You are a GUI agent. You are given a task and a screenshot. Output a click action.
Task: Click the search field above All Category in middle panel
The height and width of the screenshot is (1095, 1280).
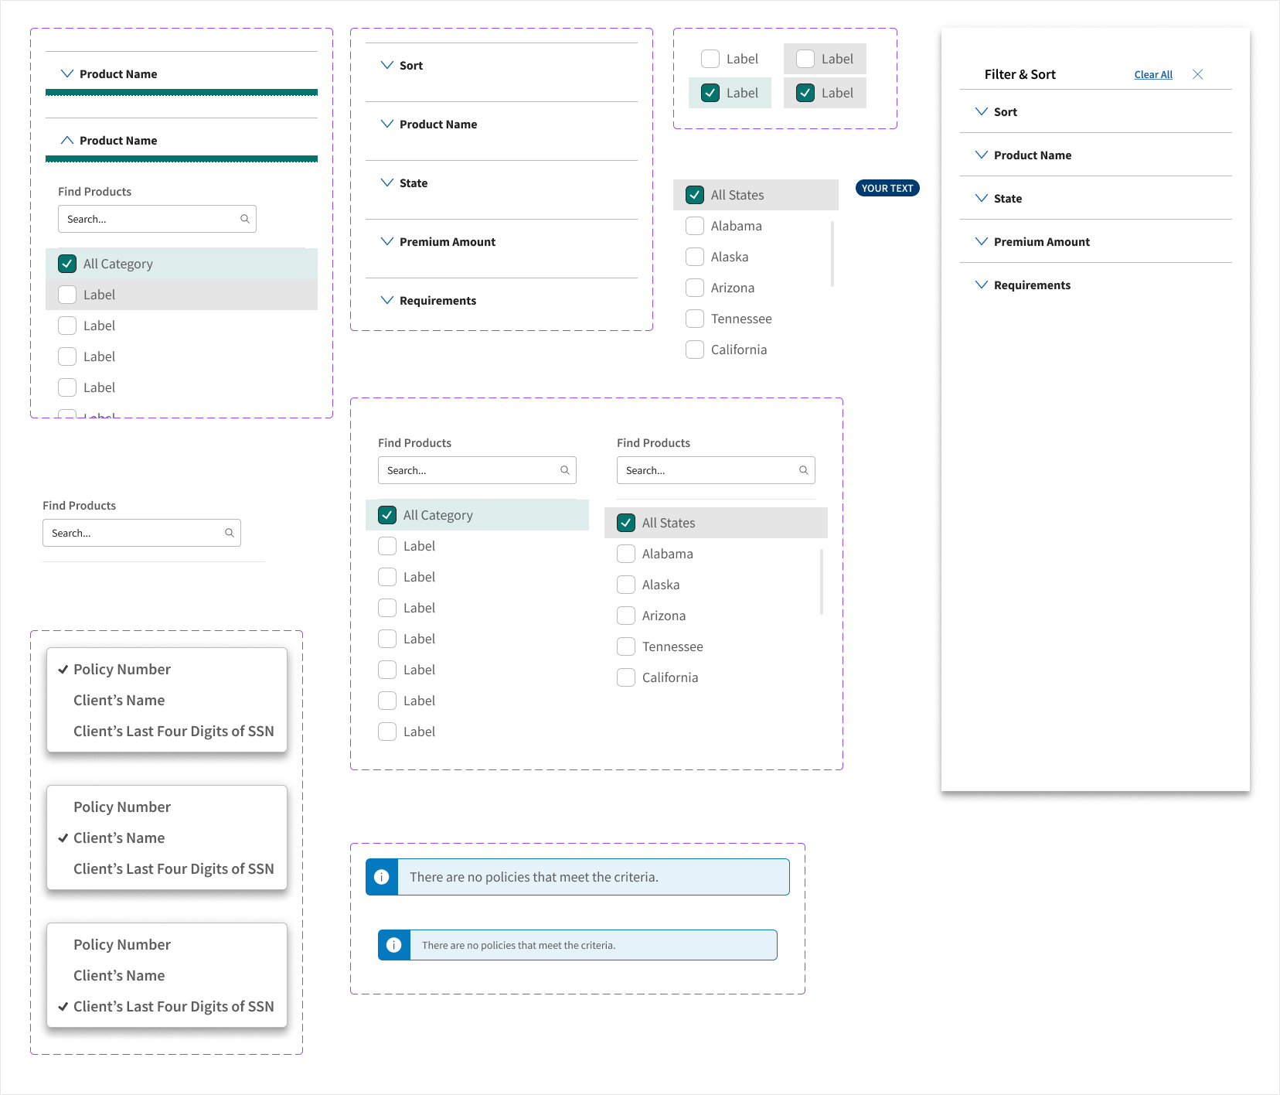click(469, 470)
